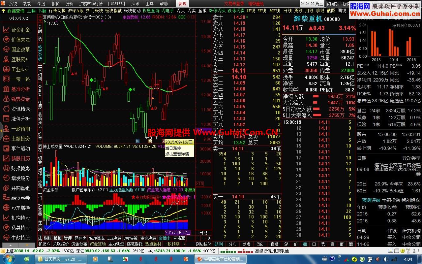The width and height of the screenshot is (422, 264).
Task: Select the 智能解盘 tab in right panel
Action: (410, 200)
